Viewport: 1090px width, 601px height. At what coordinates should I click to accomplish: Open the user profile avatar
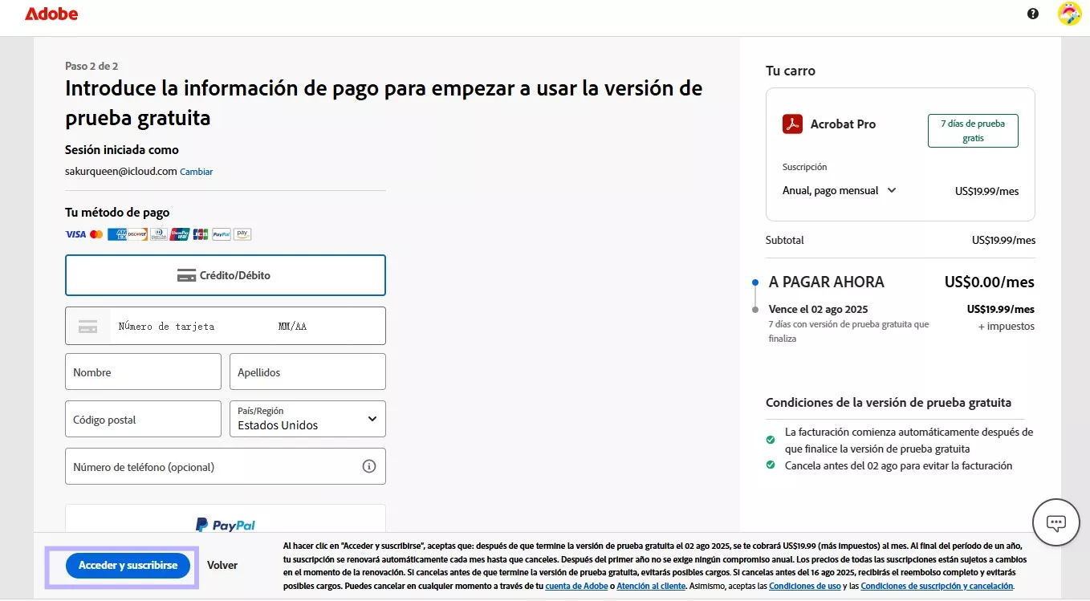tap(1069, 14)
